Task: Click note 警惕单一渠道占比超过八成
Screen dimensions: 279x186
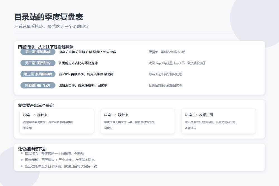Action: [167, 52]
